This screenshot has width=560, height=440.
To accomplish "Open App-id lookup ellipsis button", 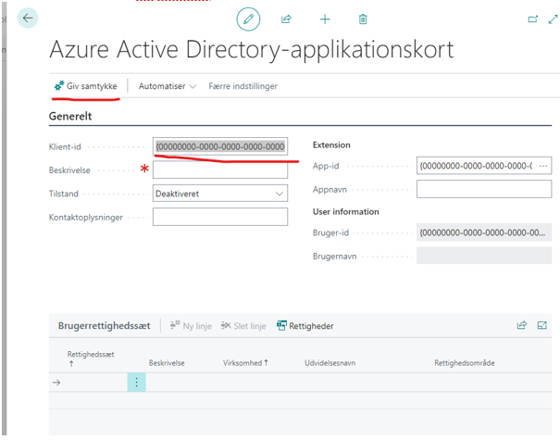I will 543,166.
